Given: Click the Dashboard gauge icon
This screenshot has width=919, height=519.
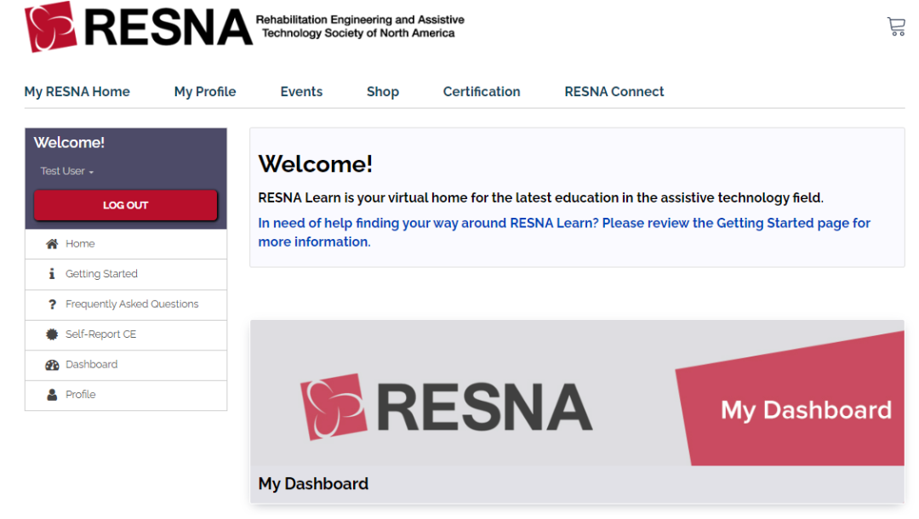Looking at the screenshot, I should click(52, 364).
